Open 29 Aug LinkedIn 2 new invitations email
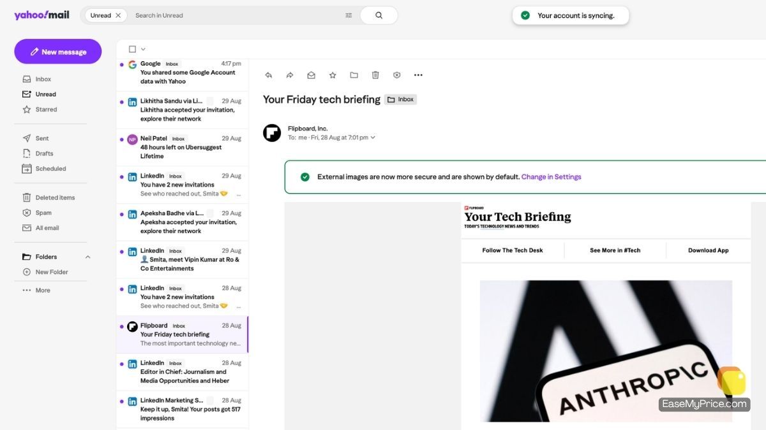Viewport: 766px width, 430px height. pos(183,185)
